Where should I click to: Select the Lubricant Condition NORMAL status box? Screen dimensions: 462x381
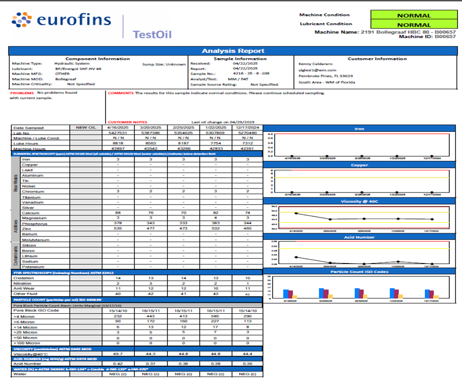click(414, 25)
